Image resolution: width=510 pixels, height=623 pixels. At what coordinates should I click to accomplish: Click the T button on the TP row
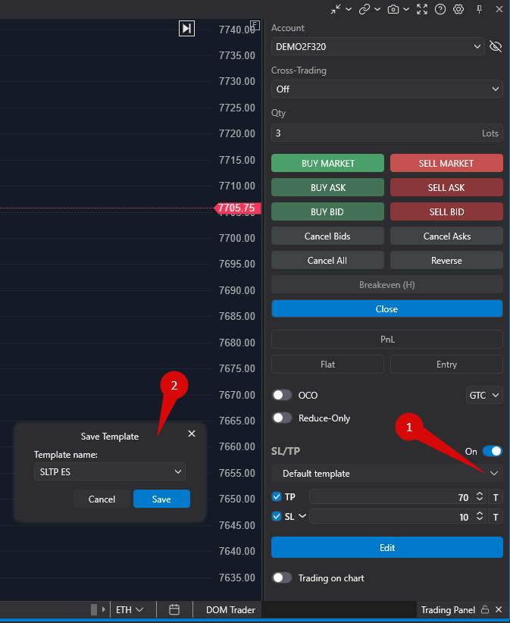coord(496,497)
